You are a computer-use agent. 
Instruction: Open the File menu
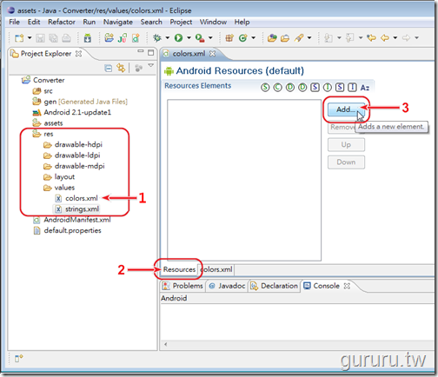coord(14,22)
